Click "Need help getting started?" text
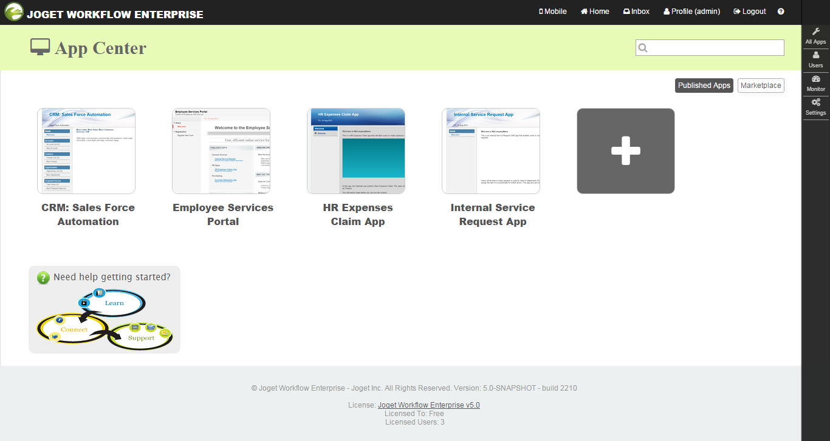Image resolution: width=830 pixels, height=441 pixels. coord(112,277)
